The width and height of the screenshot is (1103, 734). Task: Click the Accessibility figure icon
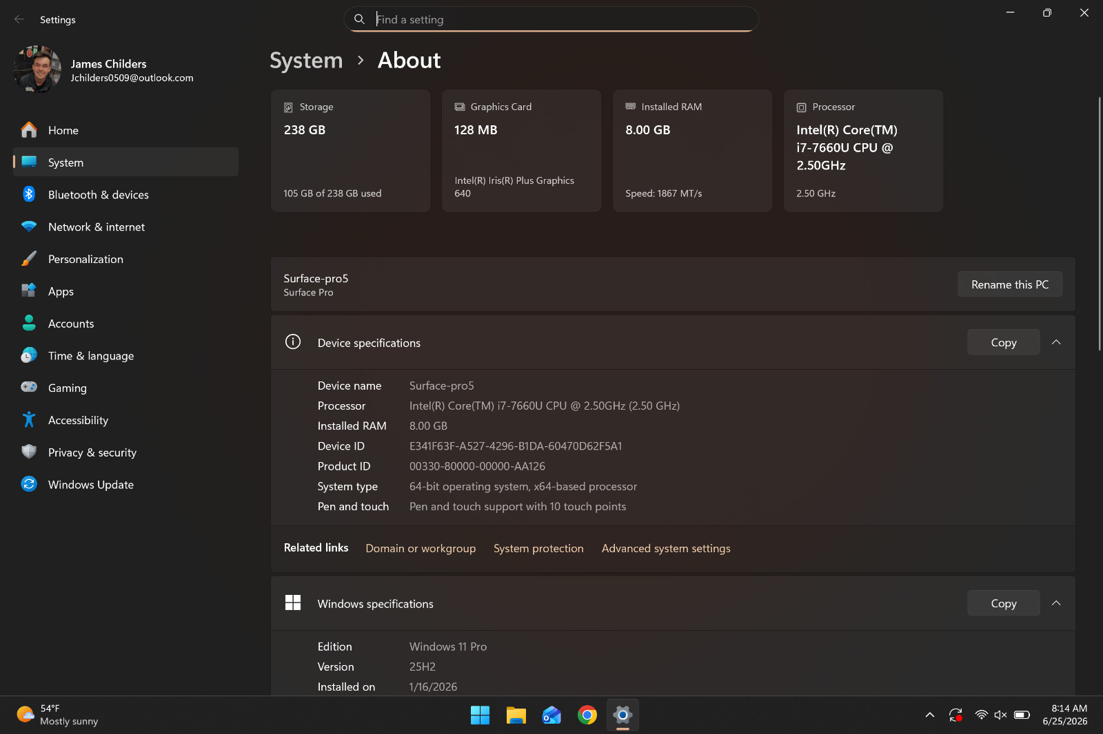(x=29, y=419)
